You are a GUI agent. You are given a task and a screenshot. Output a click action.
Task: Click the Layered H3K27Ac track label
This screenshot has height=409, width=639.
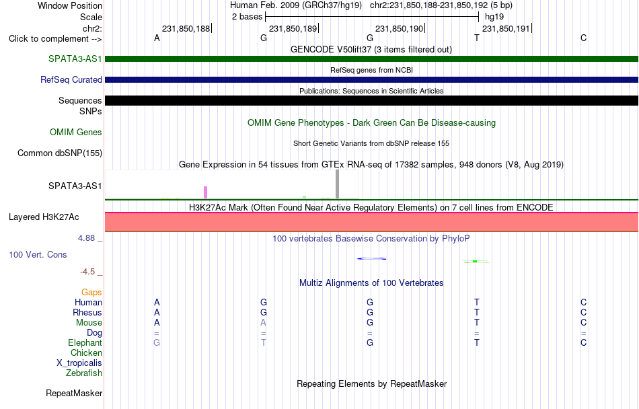pos(44,217)
